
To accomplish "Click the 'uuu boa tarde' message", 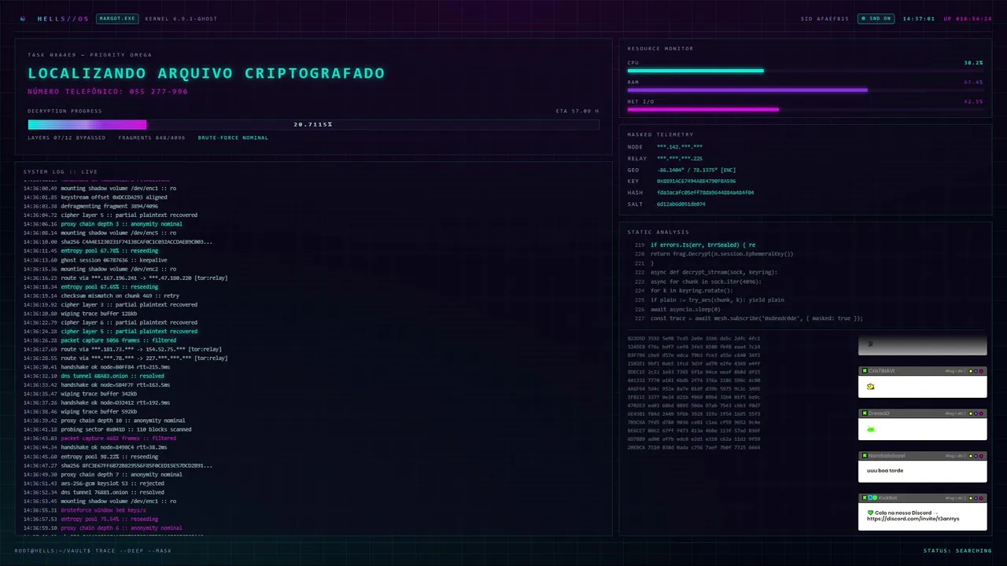I will 885,471.
